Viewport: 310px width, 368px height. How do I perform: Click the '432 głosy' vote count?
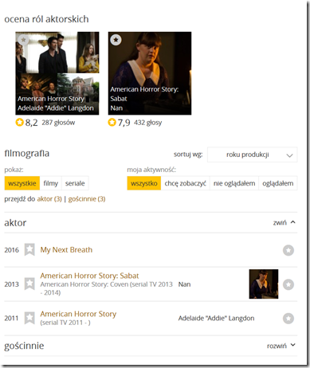tap(147, 123)
